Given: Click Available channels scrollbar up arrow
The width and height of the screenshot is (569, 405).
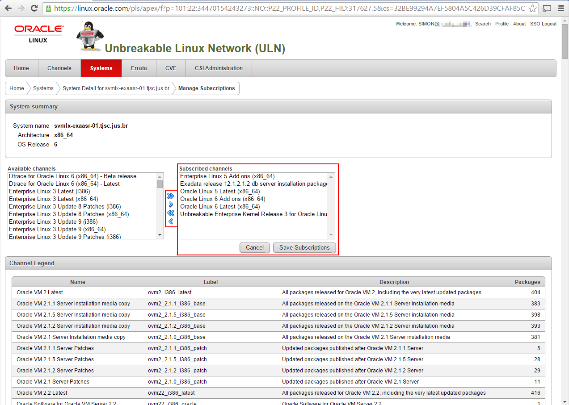Looking at the screenshot, I should pyautogui.click(x=160, y=176).
